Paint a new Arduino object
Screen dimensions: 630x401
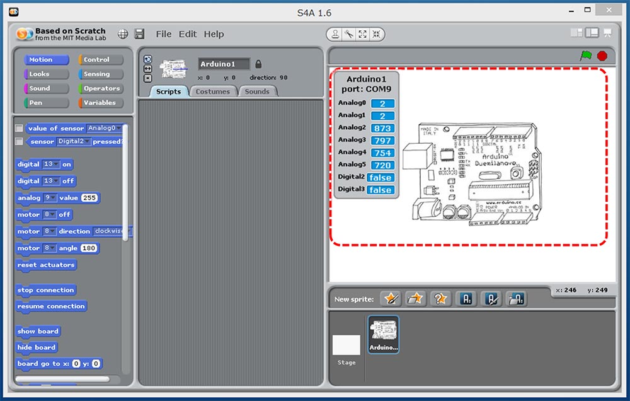[x=491, y=299]
